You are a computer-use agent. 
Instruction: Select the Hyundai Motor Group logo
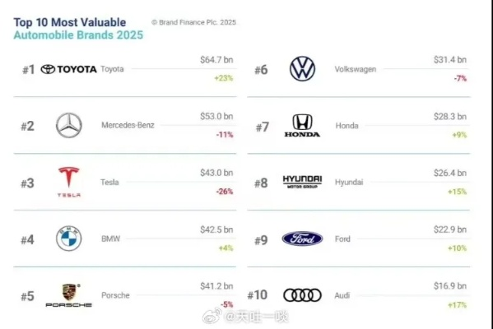302,182
